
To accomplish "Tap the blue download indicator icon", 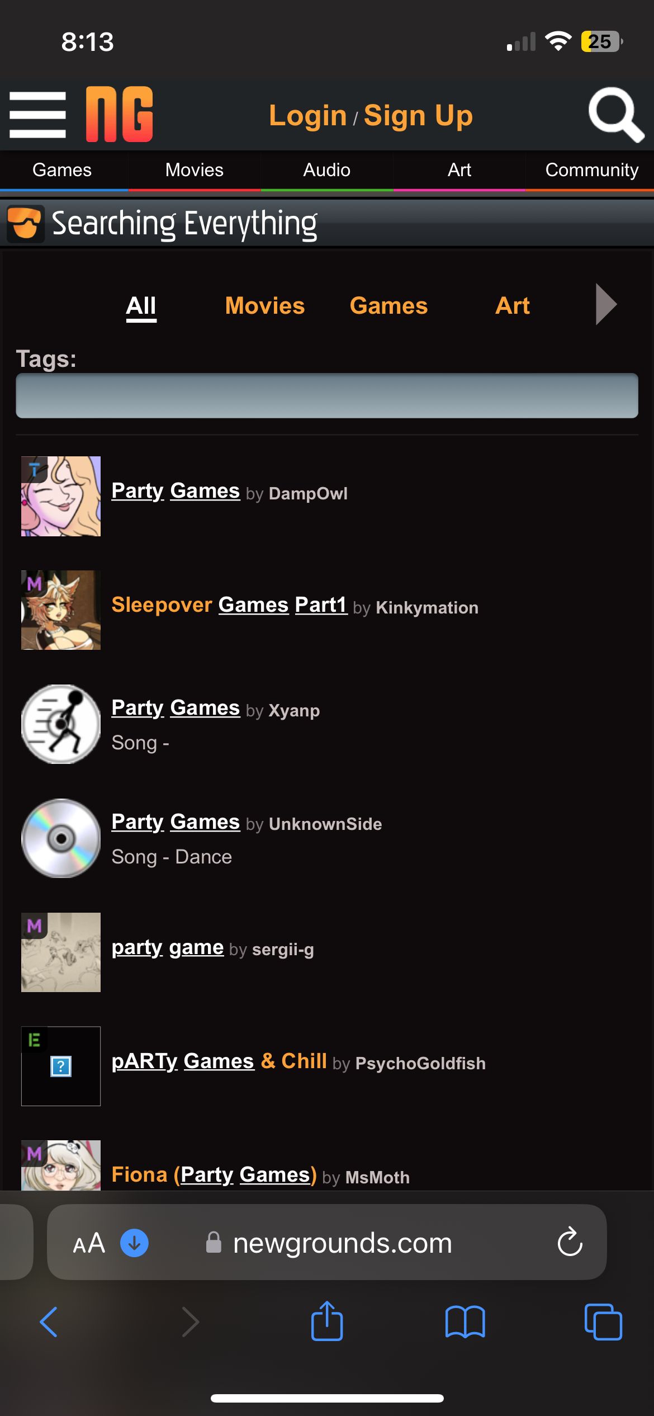I will coord(135,1243).
